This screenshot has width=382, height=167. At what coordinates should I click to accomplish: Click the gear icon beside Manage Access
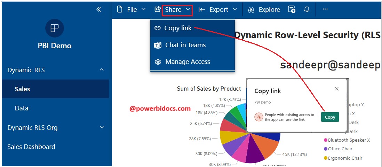click(158, 62)
